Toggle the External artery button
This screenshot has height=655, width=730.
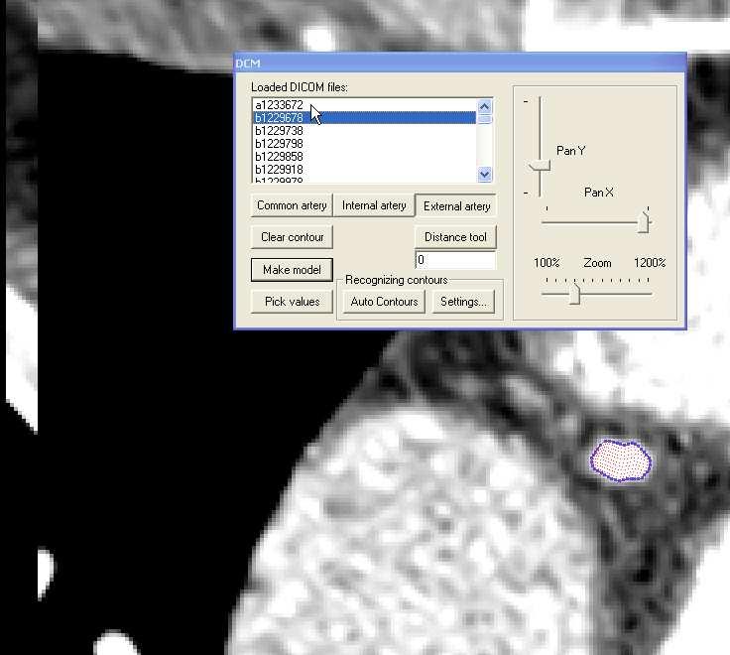(x=456, y=205)
